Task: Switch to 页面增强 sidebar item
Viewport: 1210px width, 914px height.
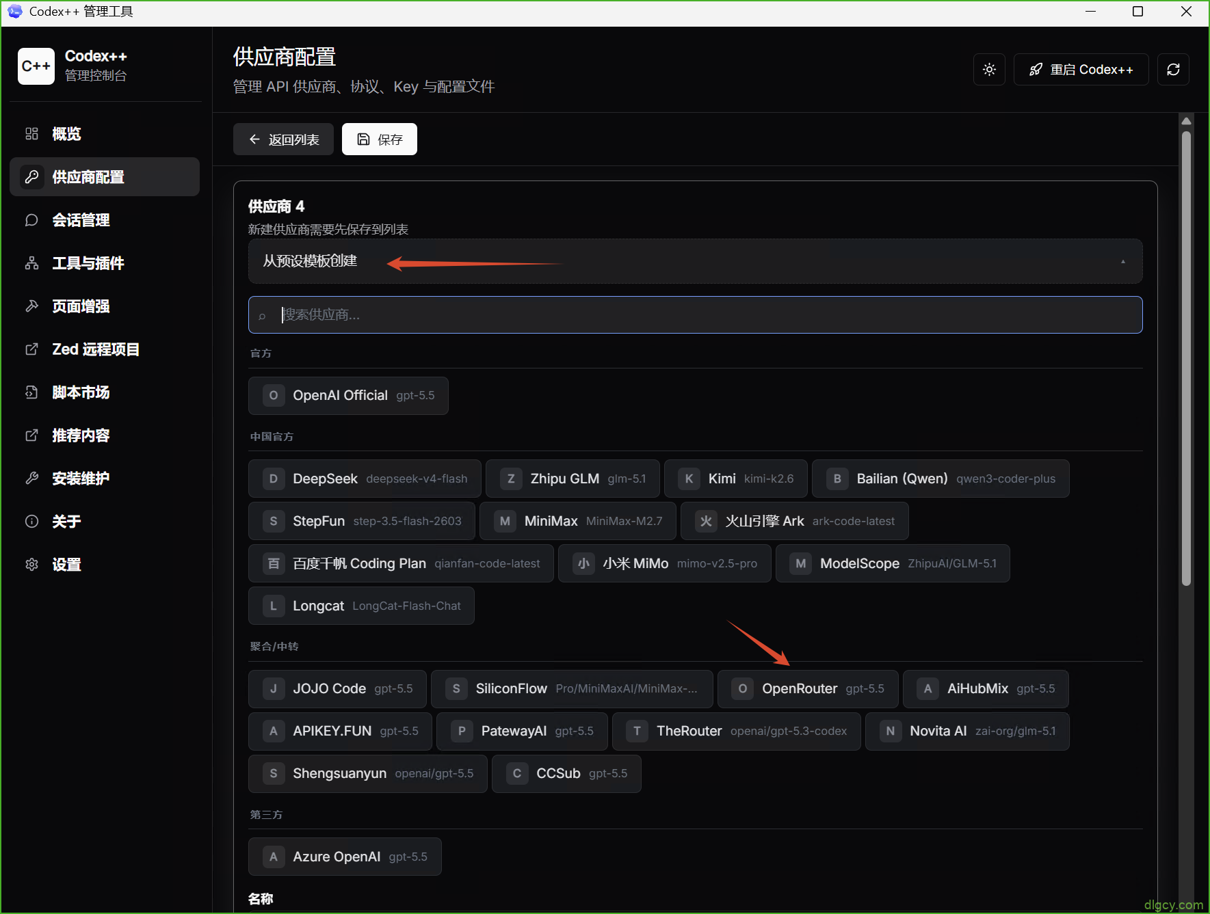Action: point(105,306)
